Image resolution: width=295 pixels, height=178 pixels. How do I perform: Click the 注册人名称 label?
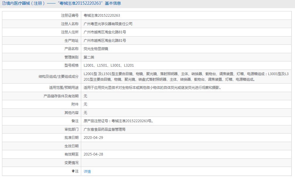[70, 24]
